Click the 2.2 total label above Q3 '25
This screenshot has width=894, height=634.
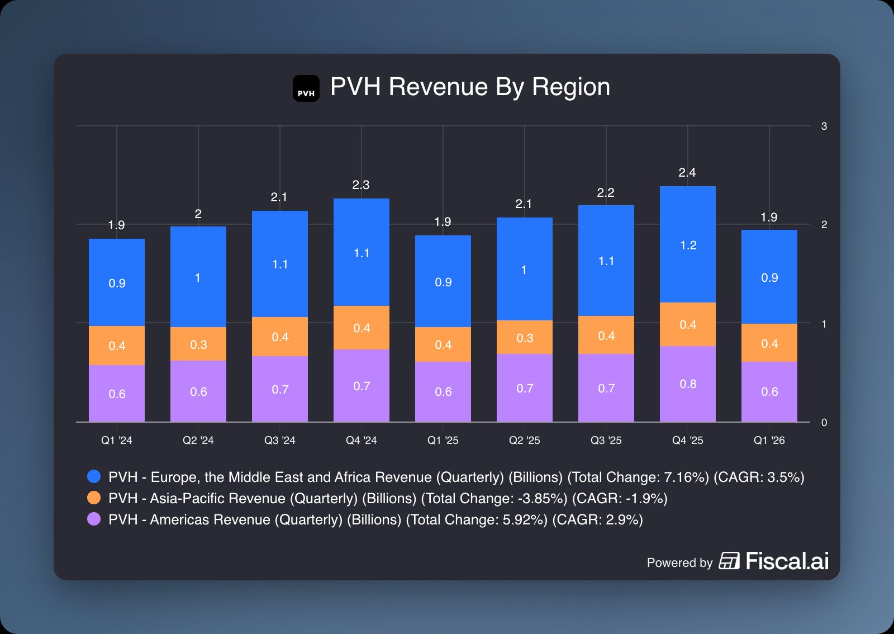pyautogui.click(x=606, y=192)
